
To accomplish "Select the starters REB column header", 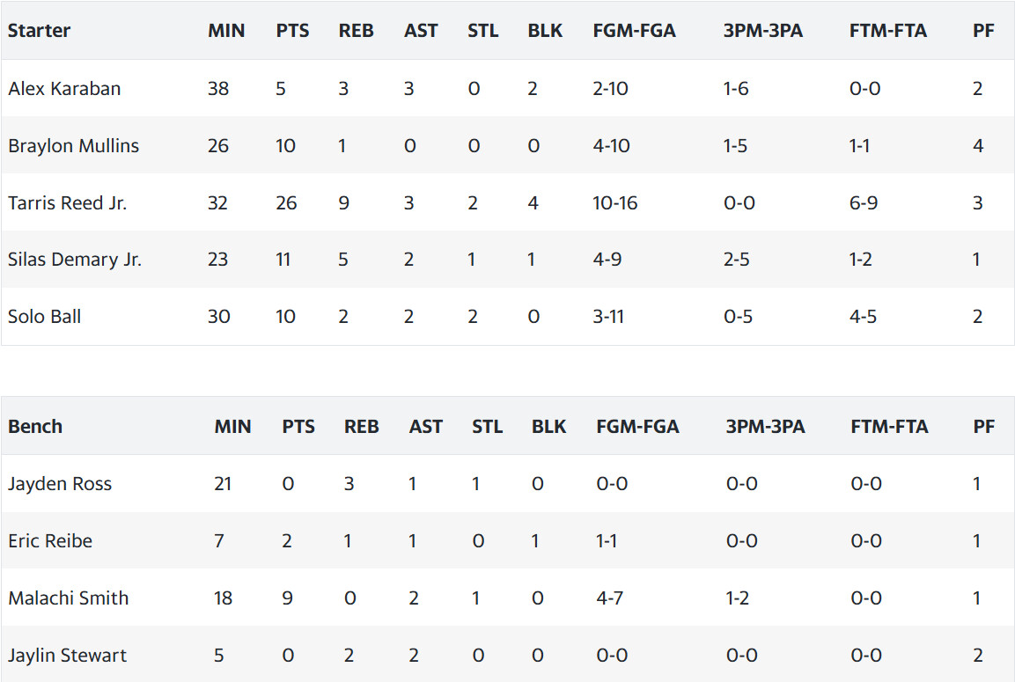I will point(356,31).
